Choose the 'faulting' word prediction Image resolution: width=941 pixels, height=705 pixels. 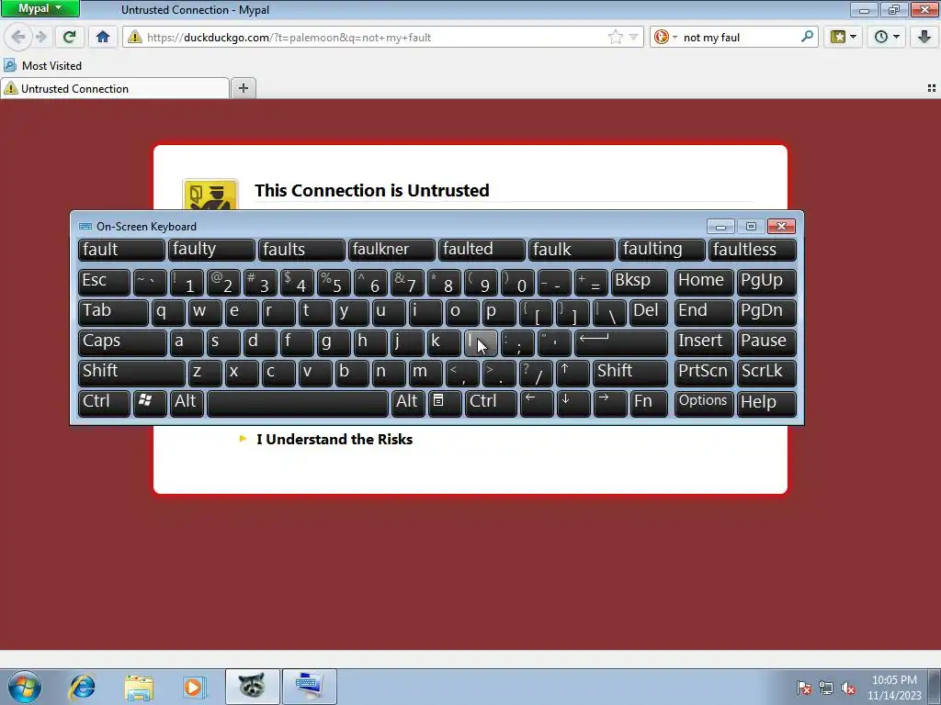pyautogui.click(x=662, y=250)
